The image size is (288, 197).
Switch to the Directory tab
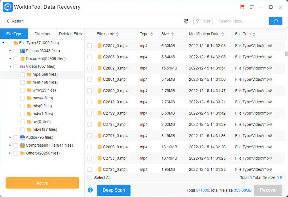[x=42, y=34]
